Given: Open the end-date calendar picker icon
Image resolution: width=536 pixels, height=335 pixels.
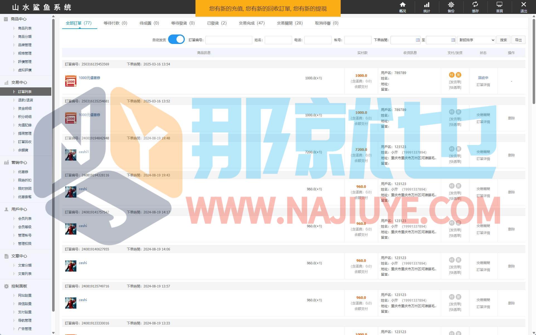Looking at the screenshot, I should point(453,40).
